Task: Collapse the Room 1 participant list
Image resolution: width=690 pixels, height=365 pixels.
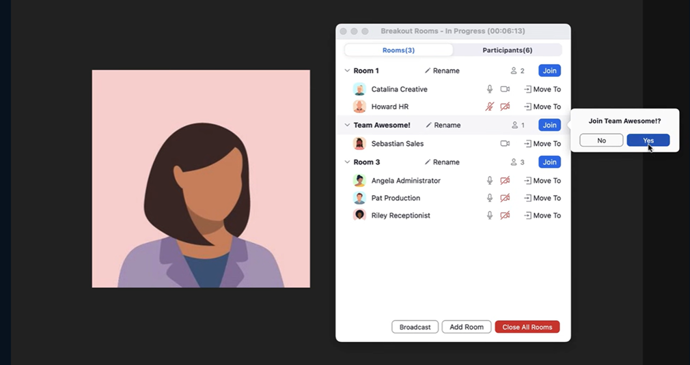Action: [x=347, y=71]
